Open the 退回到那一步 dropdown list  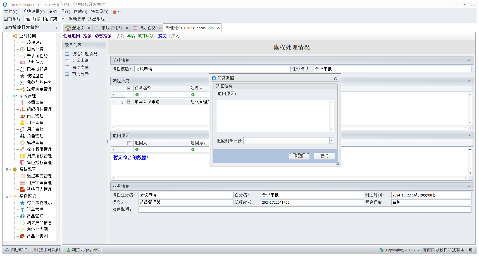(332, 141)
